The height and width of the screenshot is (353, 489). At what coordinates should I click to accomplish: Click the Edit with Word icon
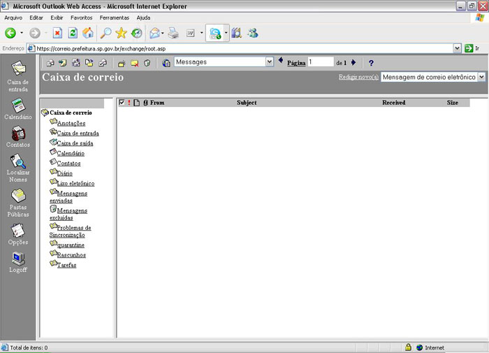191,33
